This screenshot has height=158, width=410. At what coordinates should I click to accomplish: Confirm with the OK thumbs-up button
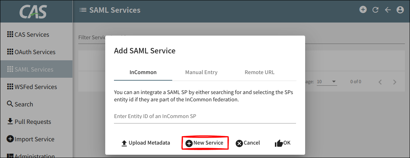(x=283, y=143)
